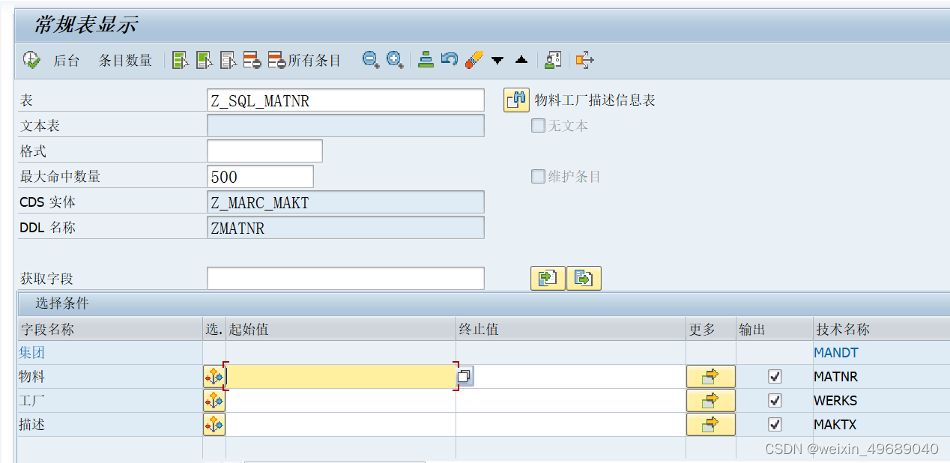Click the green sort ascending icon
This screenshot has width=950, height=463.
point(426,60)
